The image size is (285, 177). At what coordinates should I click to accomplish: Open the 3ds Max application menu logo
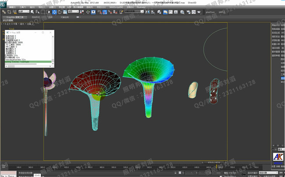click(x=3, y=5)
